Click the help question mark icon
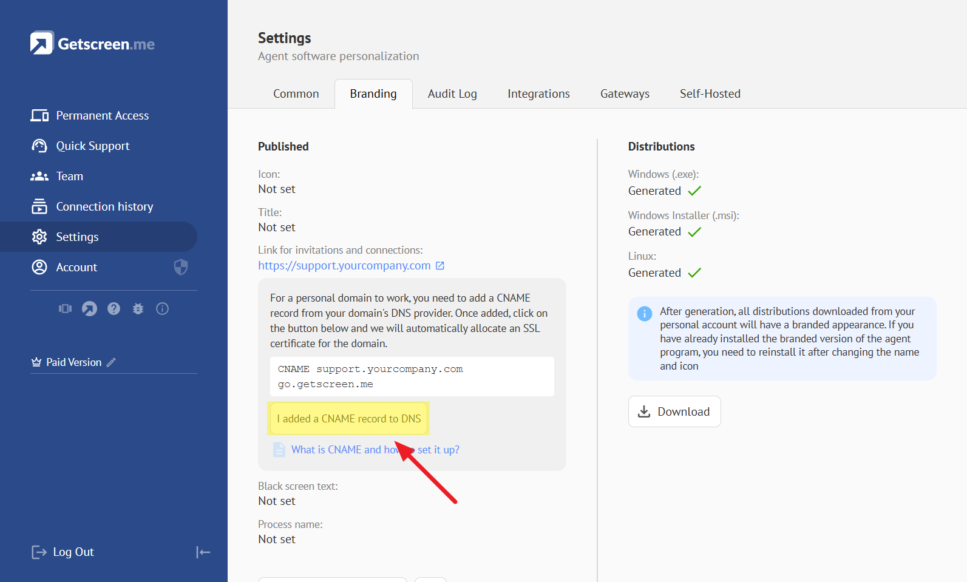Image resolution: width=967 pixels, height=582 pixels. 114,309
